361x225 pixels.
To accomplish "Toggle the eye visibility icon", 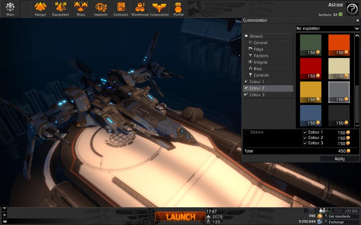I will (4, 215).
